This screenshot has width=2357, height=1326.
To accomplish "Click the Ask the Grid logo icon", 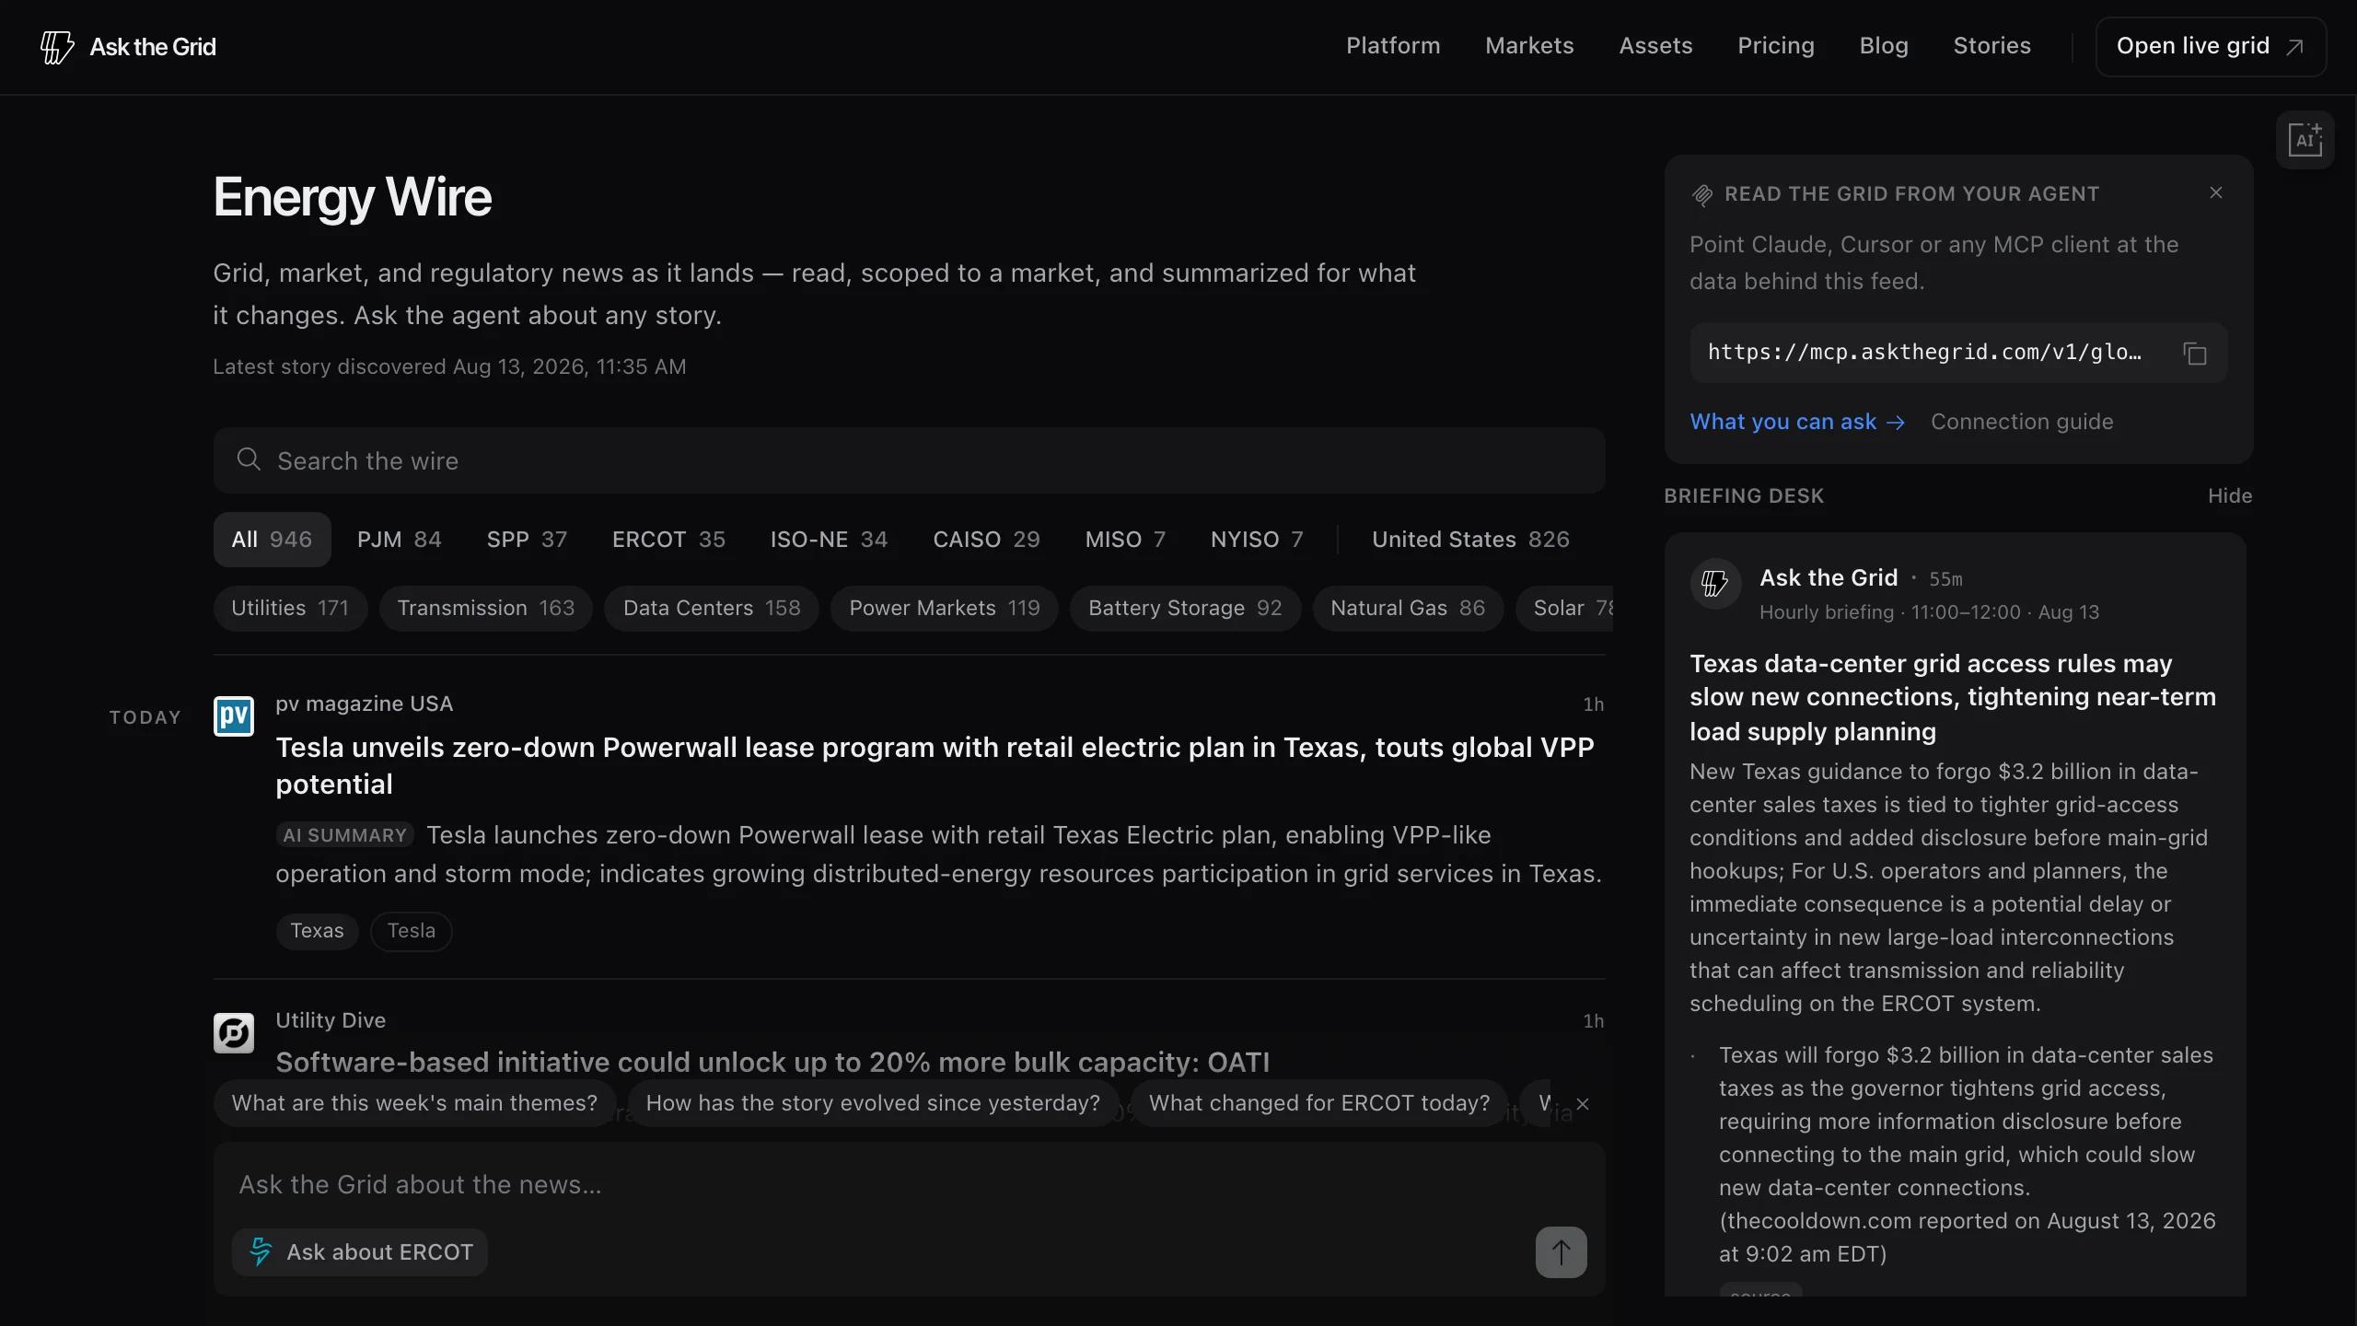I will [57, 47].
